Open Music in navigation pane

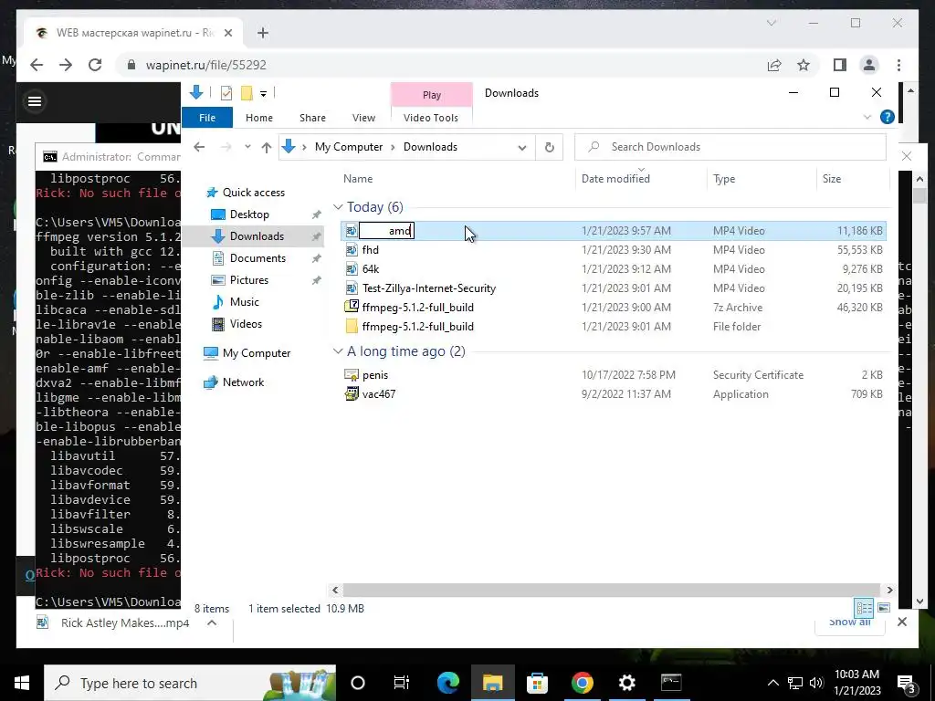pos(245,301)
